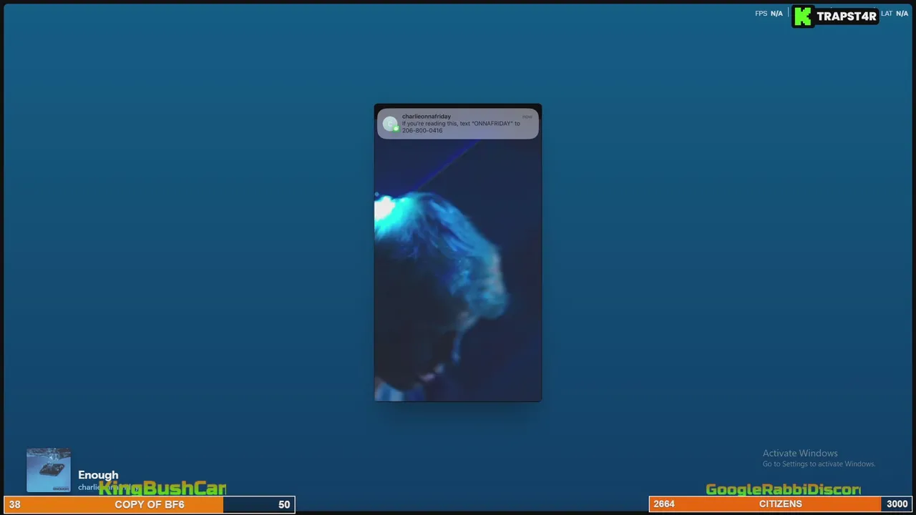Viewport: 916px width, 515px height.
Task: Click the '38' current value on BF6 bar
Action: tap(14, 504)
